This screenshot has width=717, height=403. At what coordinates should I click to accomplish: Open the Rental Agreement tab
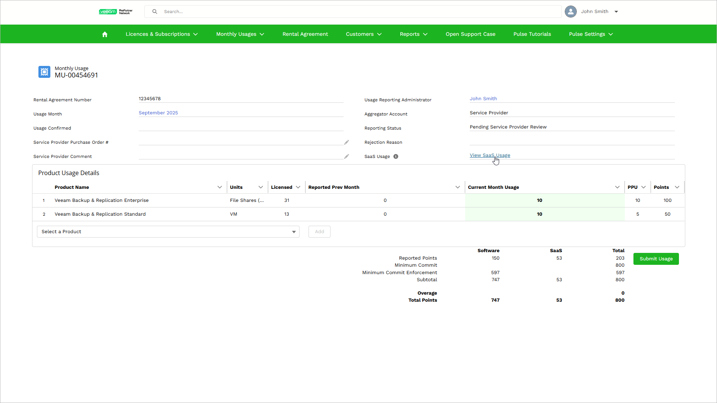305,34
